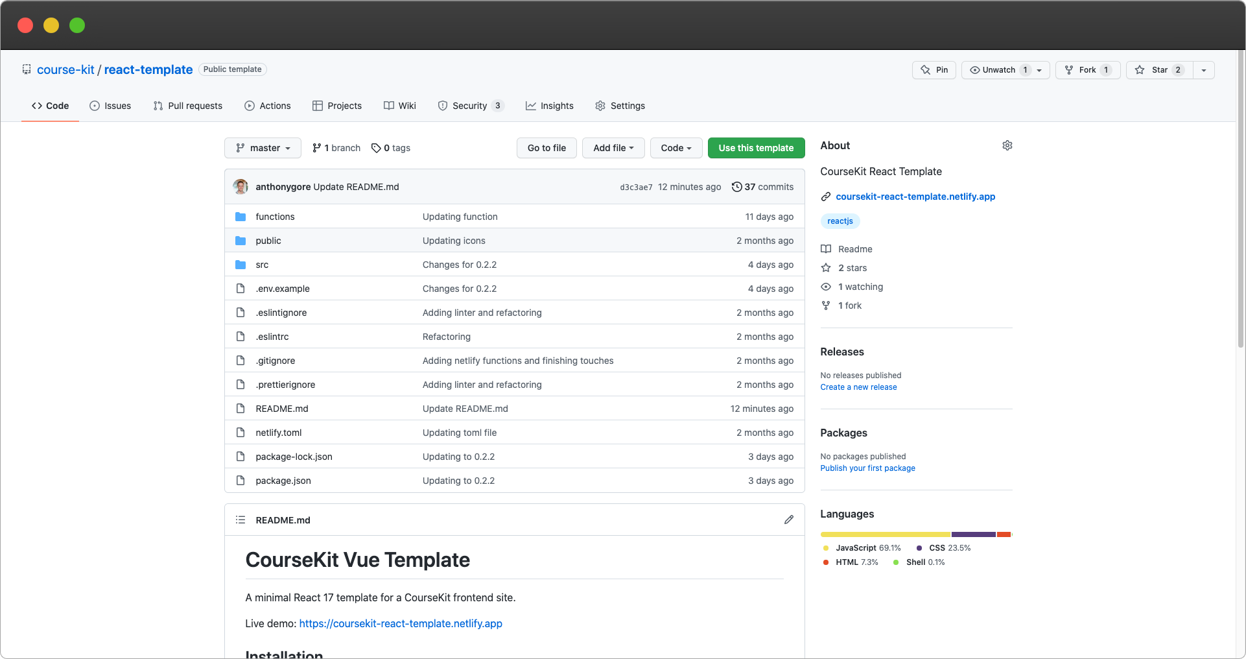Viewport: 1246px width, 659px height.
Task: Open the master branch dropdown
Action: point(263,148)
